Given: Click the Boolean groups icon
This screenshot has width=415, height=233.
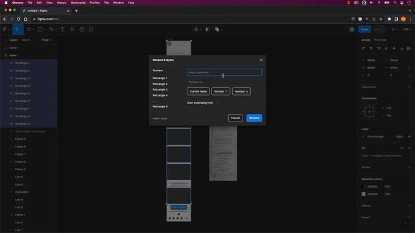Looking at the screenshot, I should [217, 29].
